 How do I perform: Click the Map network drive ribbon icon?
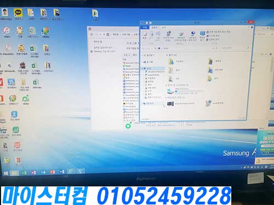pyautogui.click(x=181, y=36)
